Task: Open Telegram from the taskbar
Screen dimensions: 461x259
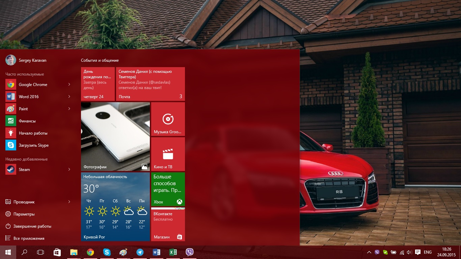Action: [140, 252]
